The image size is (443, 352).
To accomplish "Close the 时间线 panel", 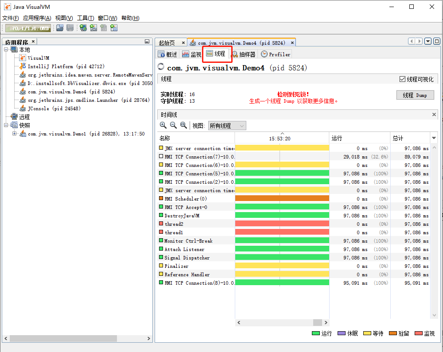I will click(x=434, y=114).
